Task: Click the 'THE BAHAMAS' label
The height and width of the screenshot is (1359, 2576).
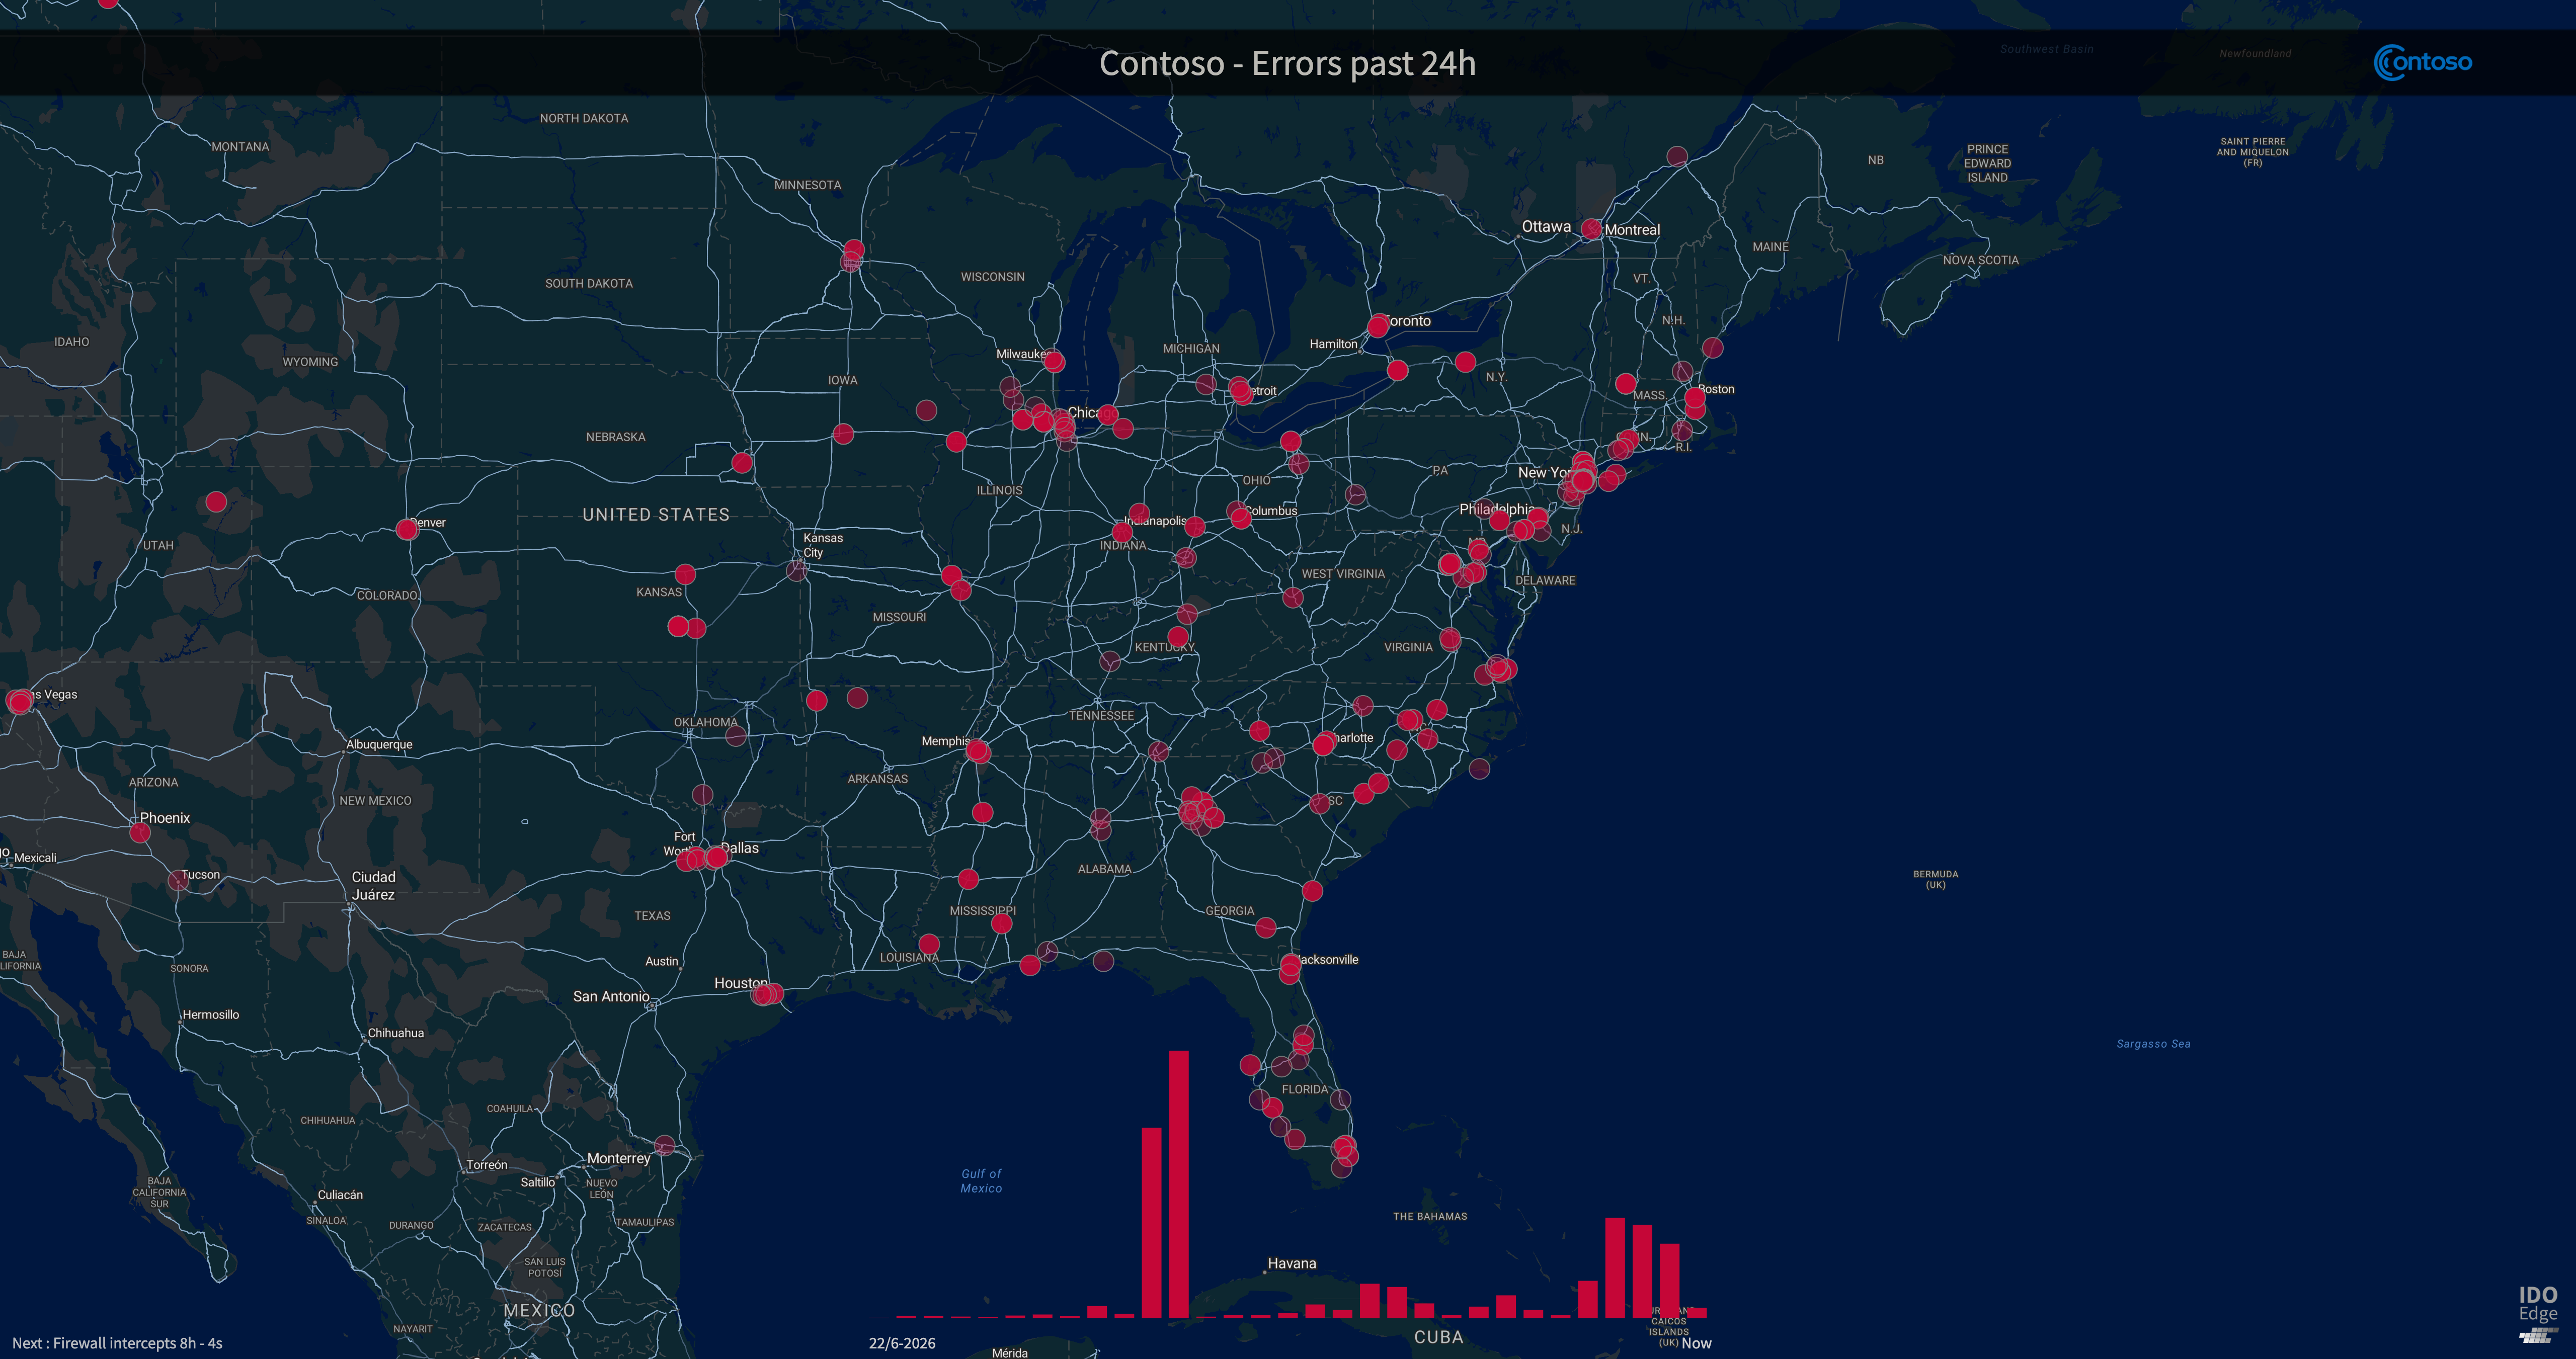Action: pos(1430,1217)
